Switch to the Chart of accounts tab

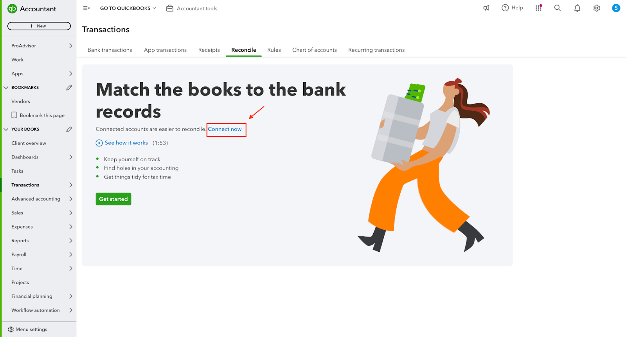point(315,50)
